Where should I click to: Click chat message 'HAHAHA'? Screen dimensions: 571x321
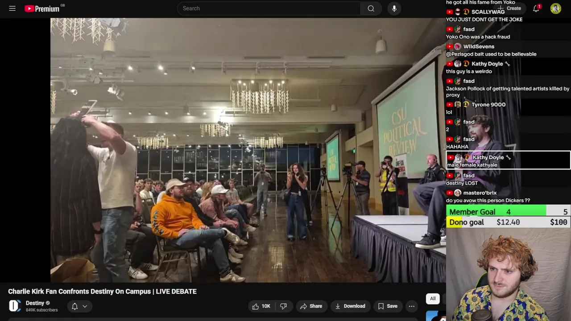[457, 147]
